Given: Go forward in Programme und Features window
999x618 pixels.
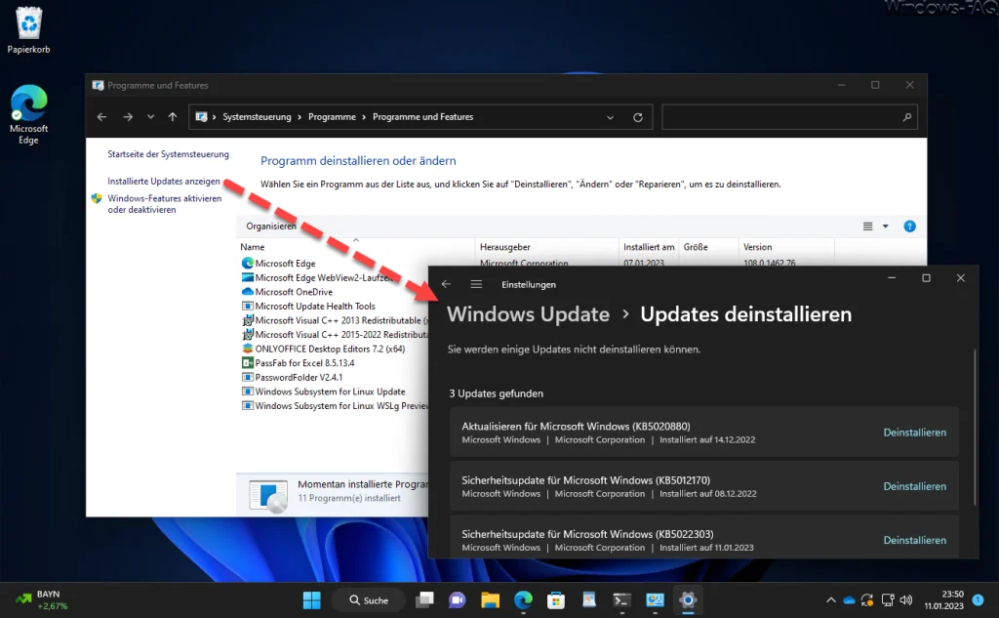Looking at the screenshot, I should [x=128, y=117].
